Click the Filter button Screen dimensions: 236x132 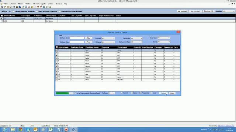(x=88, y=38)
